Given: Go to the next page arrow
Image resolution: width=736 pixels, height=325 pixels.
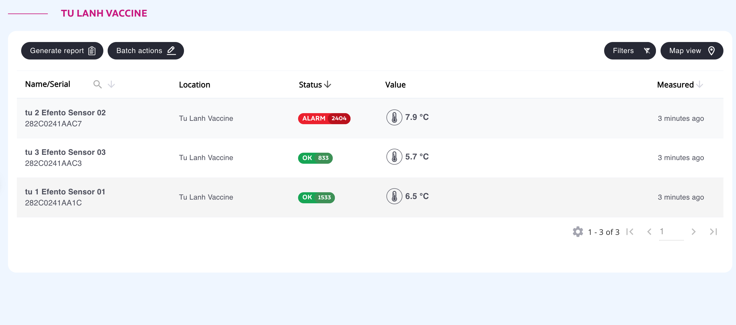Looking at the screenshot, I should coord(693,232).
